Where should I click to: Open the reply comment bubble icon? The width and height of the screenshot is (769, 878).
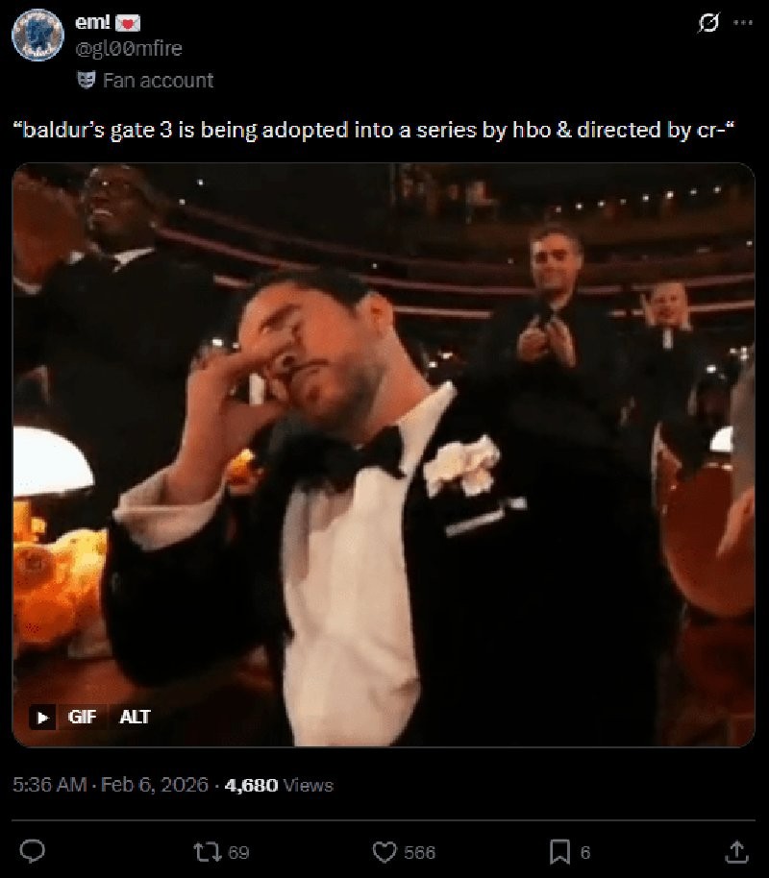click(33, 851)
